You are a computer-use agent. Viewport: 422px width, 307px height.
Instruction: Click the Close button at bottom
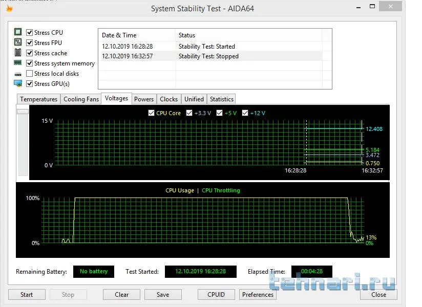coord(378,295)
